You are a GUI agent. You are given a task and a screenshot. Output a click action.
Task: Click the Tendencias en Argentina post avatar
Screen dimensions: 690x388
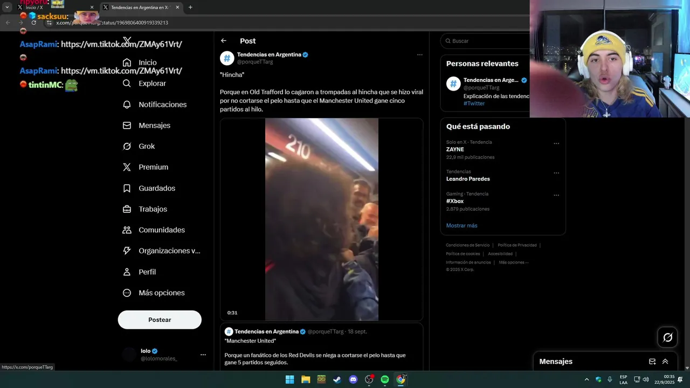pos(227,58)
